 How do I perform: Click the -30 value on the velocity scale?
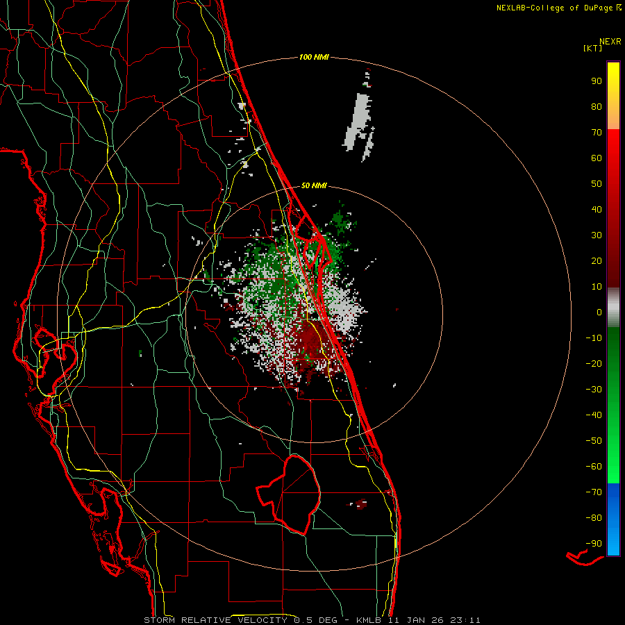coord(594,390)
